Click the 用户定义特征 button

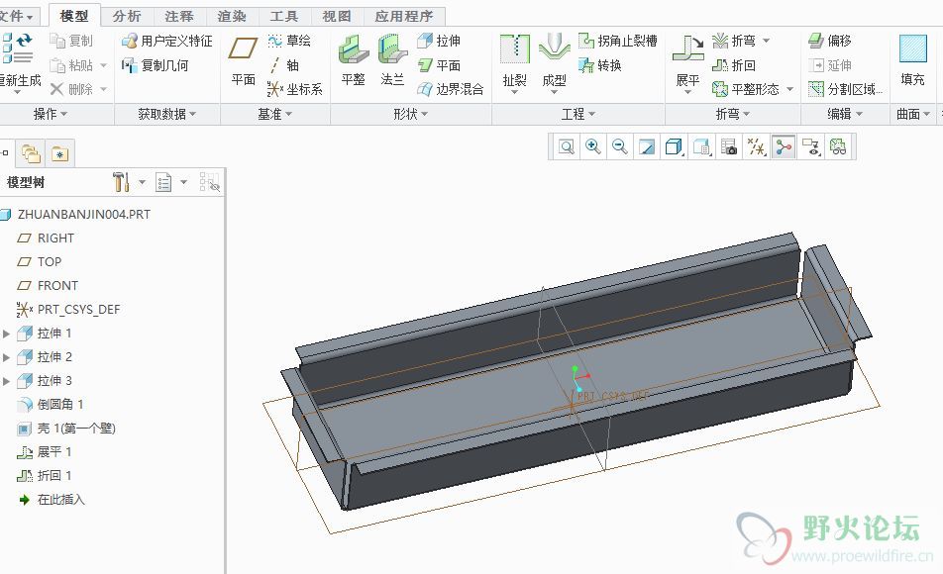[x=166, y=42]
